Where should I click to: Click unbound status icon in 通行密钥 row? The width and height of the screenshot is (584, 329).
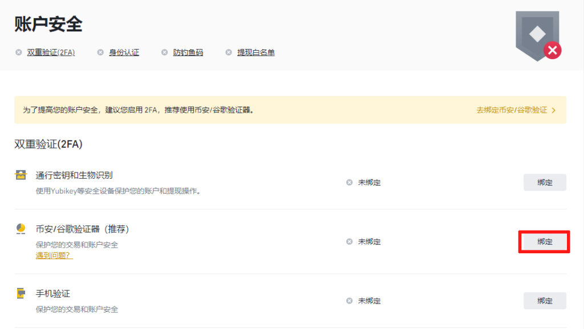tap(350, 183)
